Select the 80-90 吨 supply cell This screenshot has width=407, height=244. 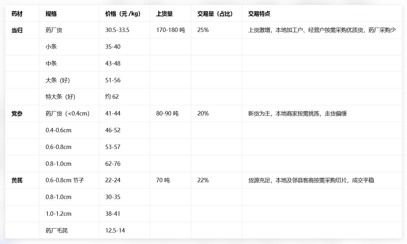point(167,114)
